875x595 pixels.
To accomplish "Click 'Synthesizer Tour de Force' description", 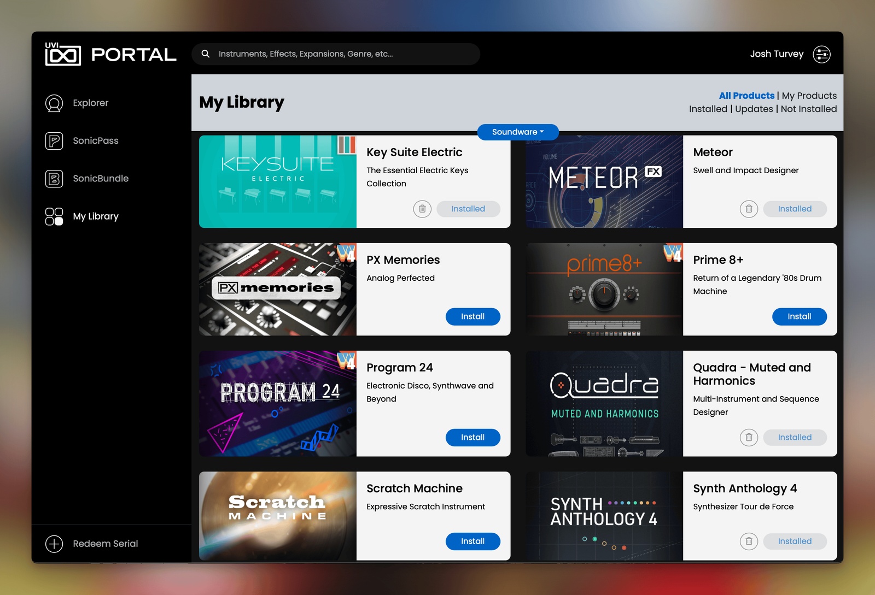I will click(x=743, y=506).
